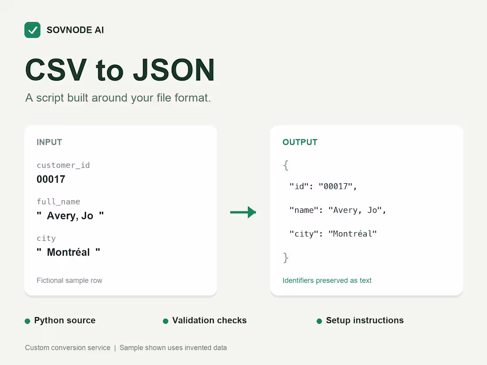Click the opening curly brace

tap(286, 165)
